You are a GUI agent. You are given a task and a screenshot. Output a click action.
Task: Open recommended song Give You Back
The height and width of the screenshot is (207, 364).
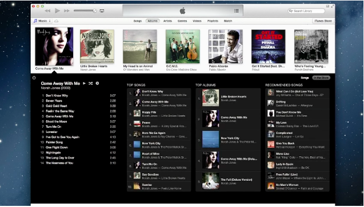click(297, 145)
